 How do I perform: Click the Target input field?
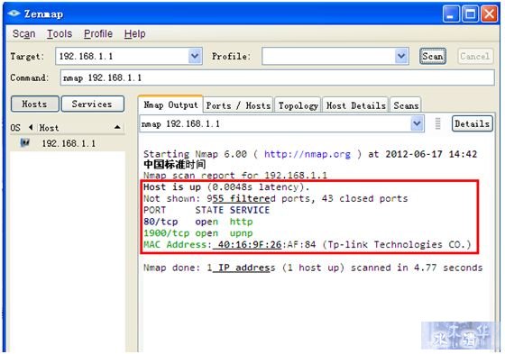tap(123, 57)
